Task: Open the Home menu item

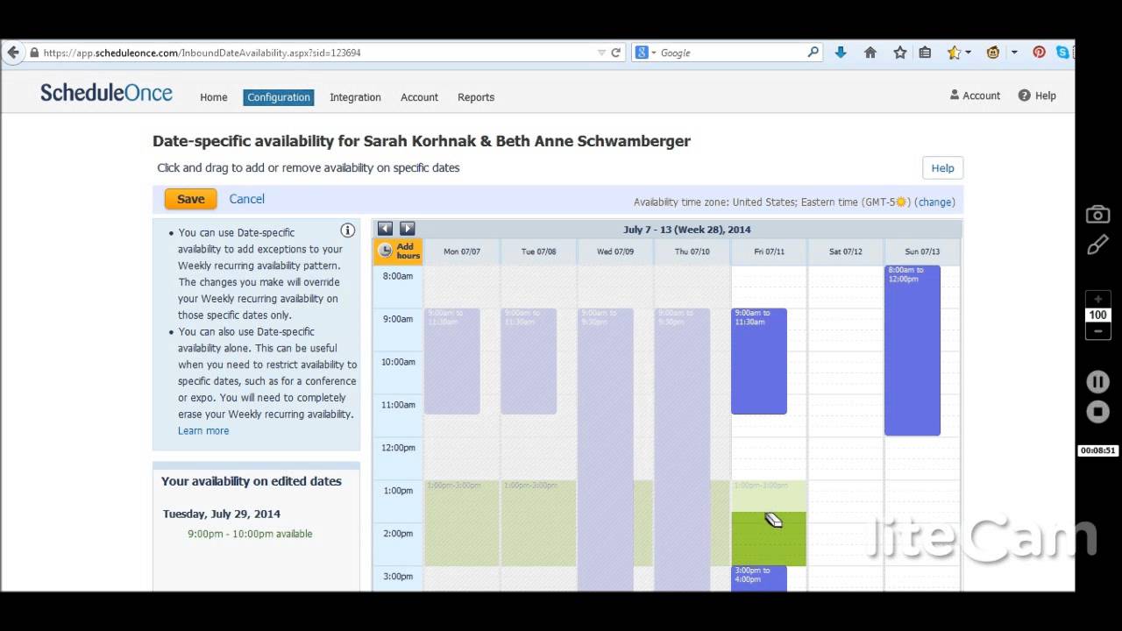Action: 213,97
